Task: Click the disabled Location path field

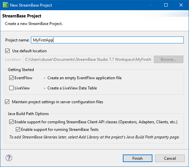Action: (87, 59)
